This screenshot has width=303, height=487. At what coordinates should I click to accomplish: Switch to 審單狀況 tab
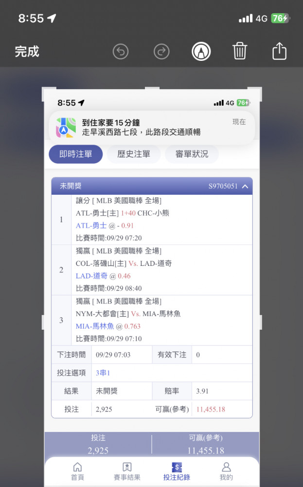[192, 154]
